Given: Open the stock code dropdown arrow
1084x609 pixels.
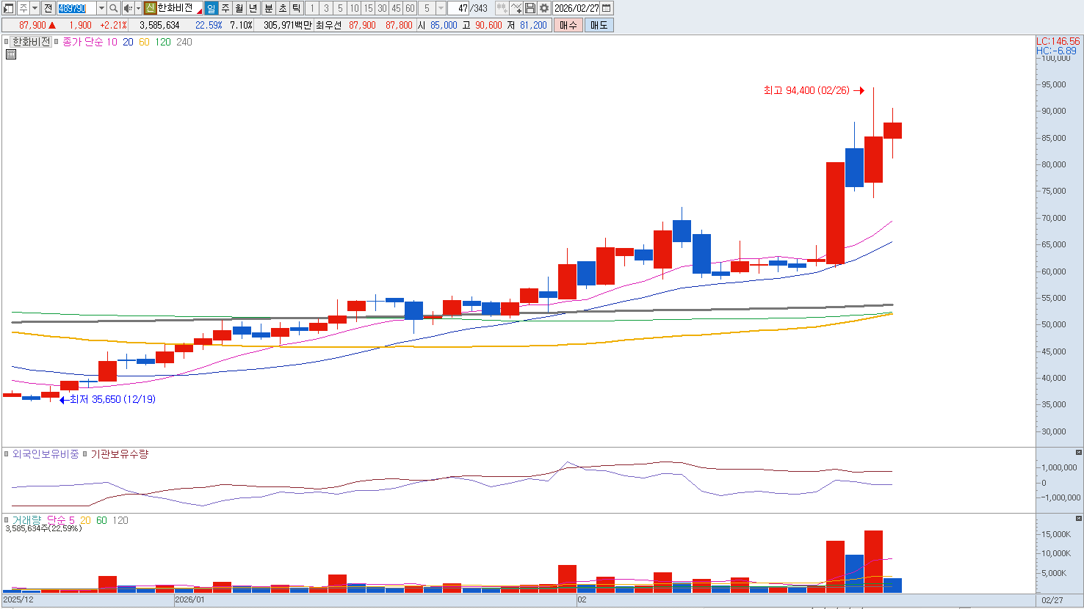Looking at the screenshot, I should coord(101,8).
